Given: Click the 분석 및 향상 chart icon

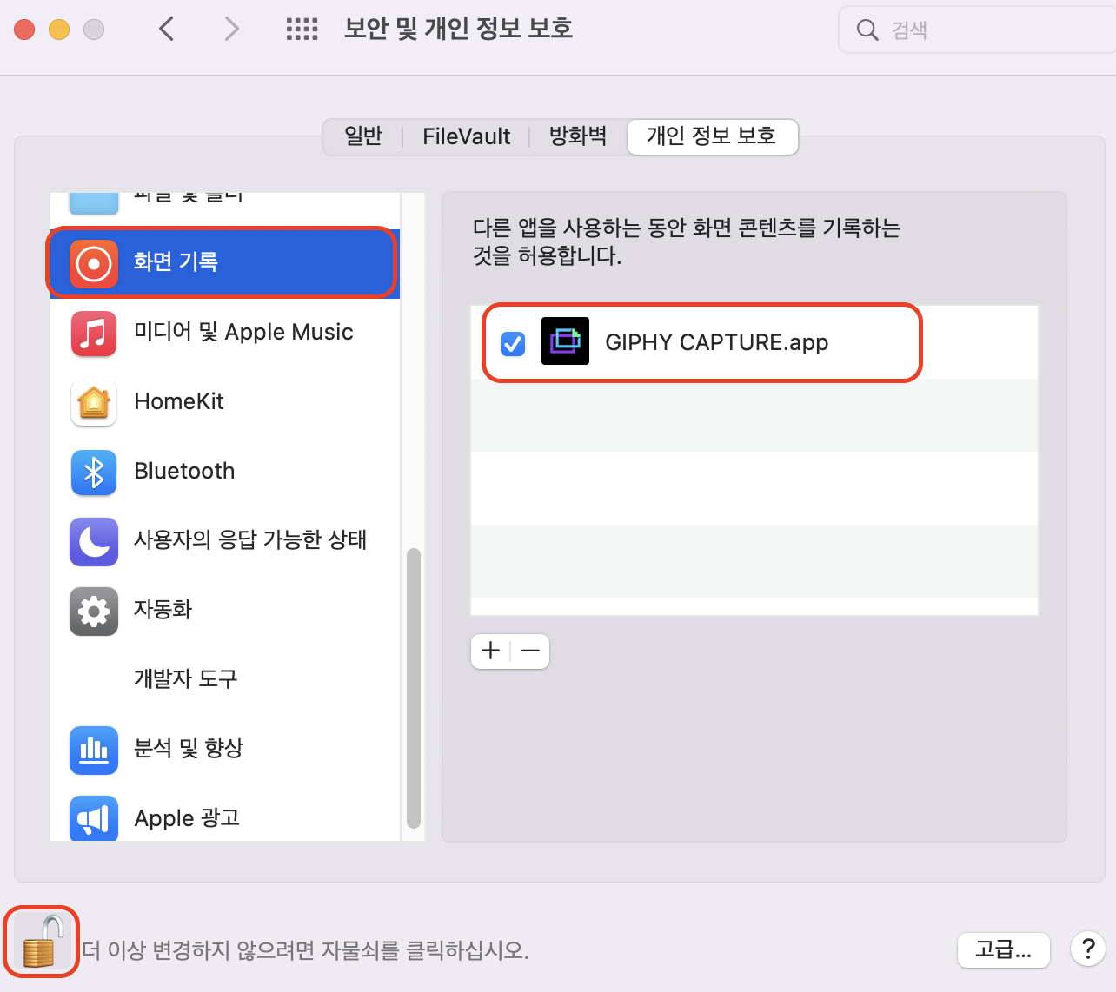Looking at the screenshot, I should pos(94,750).
